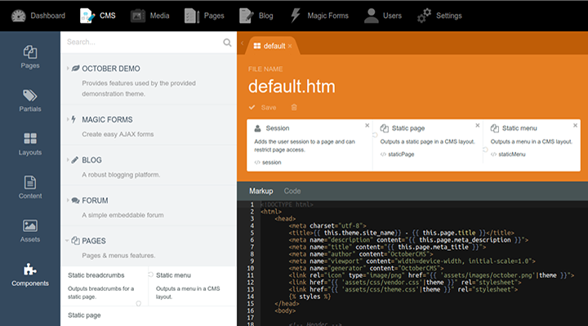The width and height of the screenshot is (588, 326).
Task: Open the Blog notepad icon
Action: click(247, 16)
